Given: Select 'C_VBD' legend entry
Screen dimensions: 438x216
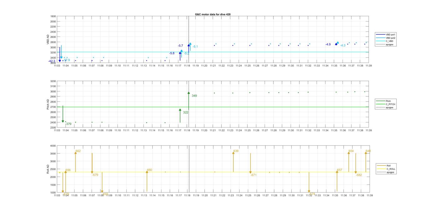Looking at the screenshot, I should pos(385,41).
